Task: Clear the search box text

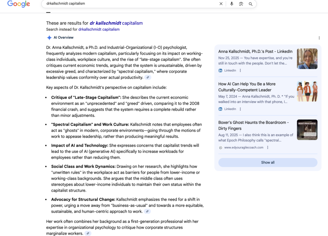Action: pos(221,4)
